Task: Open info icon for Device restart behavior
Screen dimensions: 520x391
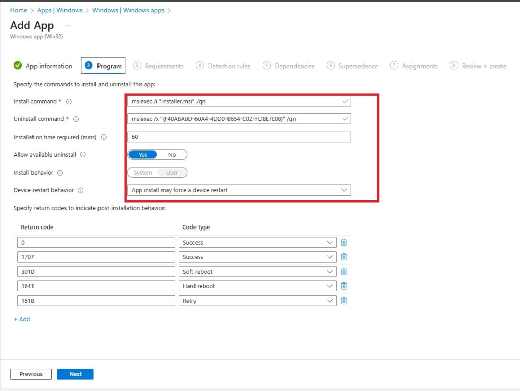Action: point(81,190)
